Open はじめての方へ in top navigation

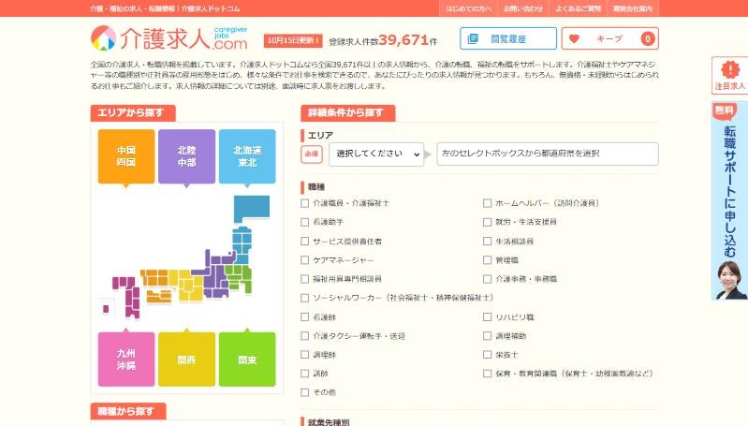pyautogui.click(x=468, y=8)
